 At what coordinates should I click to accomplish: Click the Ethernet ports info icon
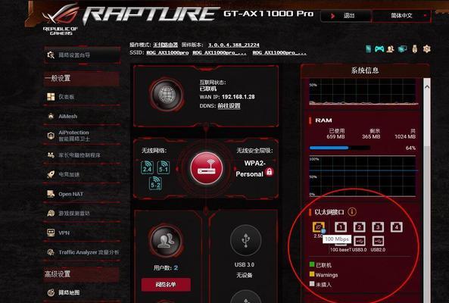pyautogui.click(x=352, y=212)
